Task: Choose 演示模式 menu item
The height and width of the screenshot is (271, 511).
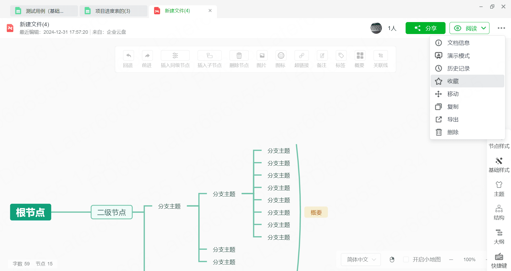Action: [x=467, y=56]
